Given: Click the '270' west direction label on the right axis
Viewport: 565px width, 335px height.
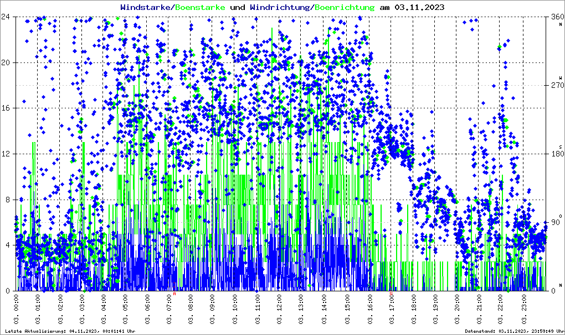Looking at the screenshot, I should [554, 85].
